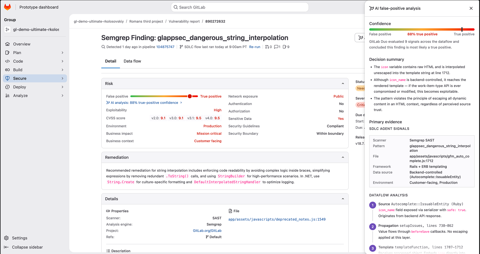The height and width of the screenshot is (254, 480).
Task: Click the Collapse sidebar arrow icon
Action: (6, 247)
